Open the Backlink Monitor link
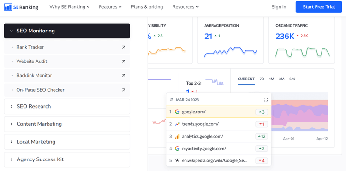 click(67, 75)
